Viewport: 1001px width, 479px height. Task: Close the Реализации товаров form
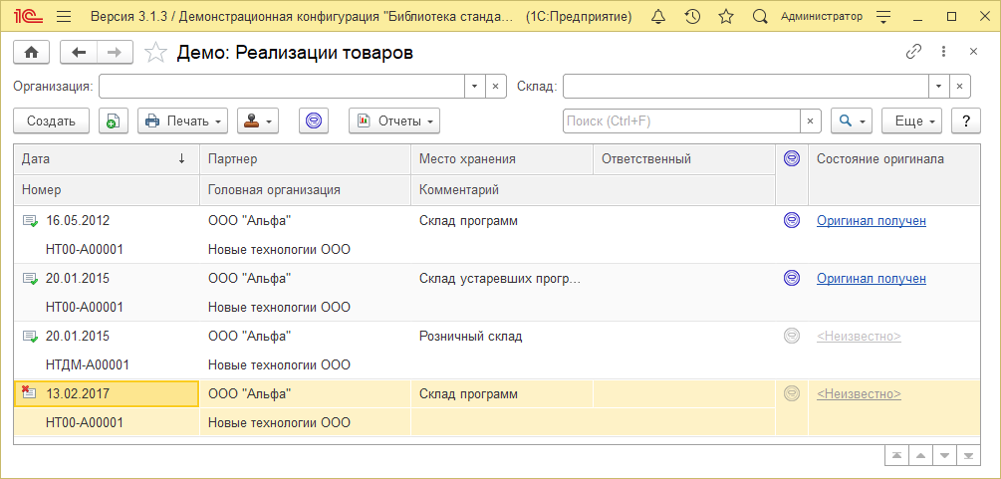click(973, 52)
